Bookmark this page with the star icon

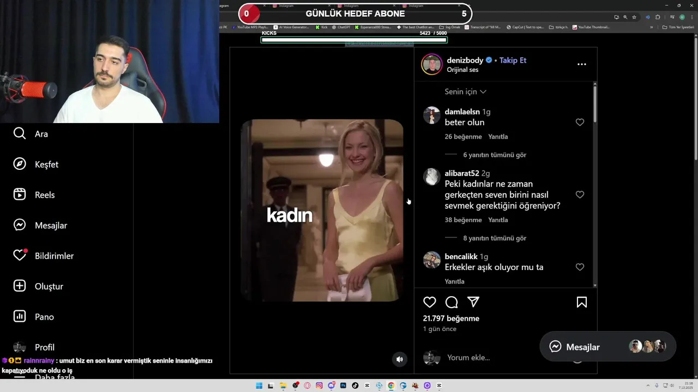coord(634,17)
